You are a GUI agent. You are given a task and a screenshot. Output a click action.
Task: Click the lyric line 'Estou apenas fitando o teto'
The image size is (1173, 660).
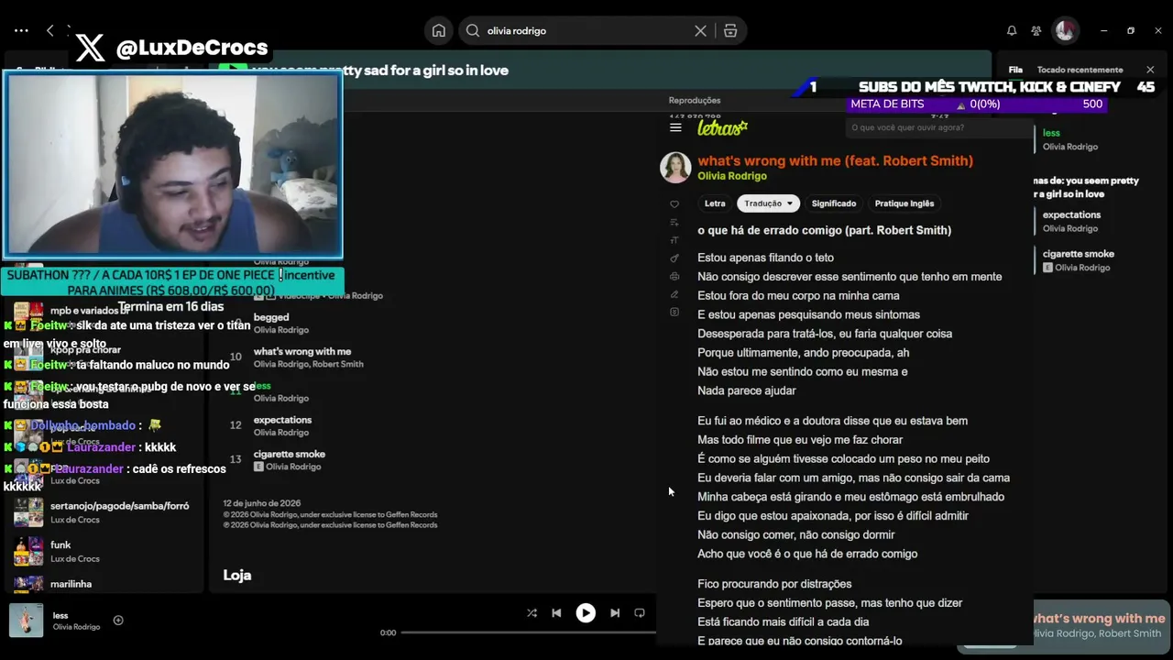tap(765, 258)
